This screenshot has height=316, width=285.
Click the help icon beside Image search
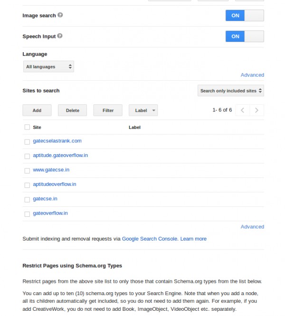60,15
